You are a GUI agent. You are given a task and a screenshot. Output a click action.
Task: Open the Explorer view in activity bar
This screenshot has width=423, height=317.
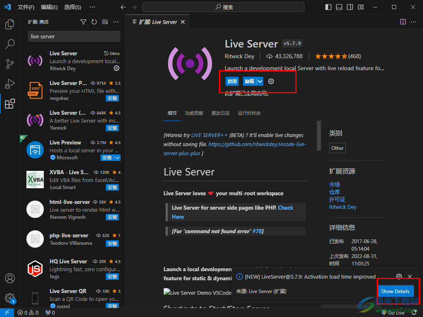10,24
